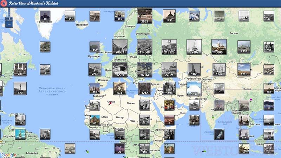Click the purple marker over China
The width and height of the screenshot is (281, 158).
tap(251, 100)
